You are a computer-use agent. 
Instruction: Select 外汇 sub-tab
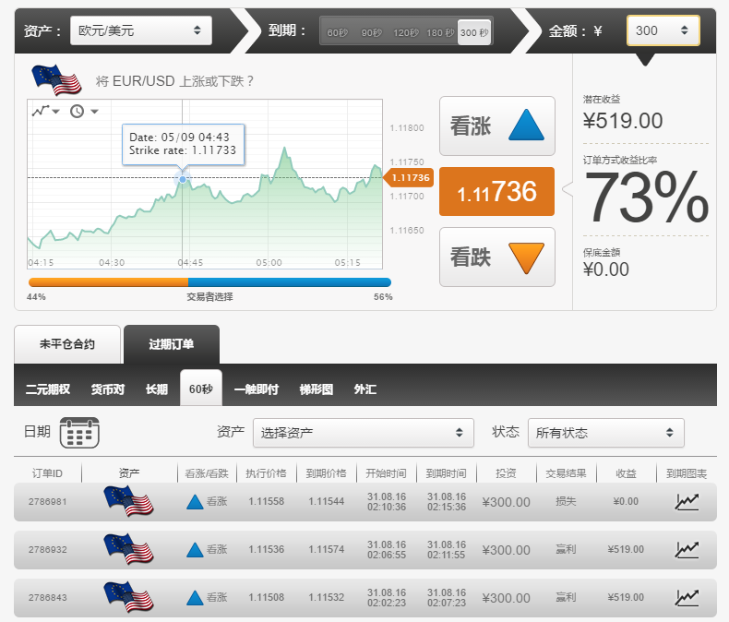tap(365, 389)
